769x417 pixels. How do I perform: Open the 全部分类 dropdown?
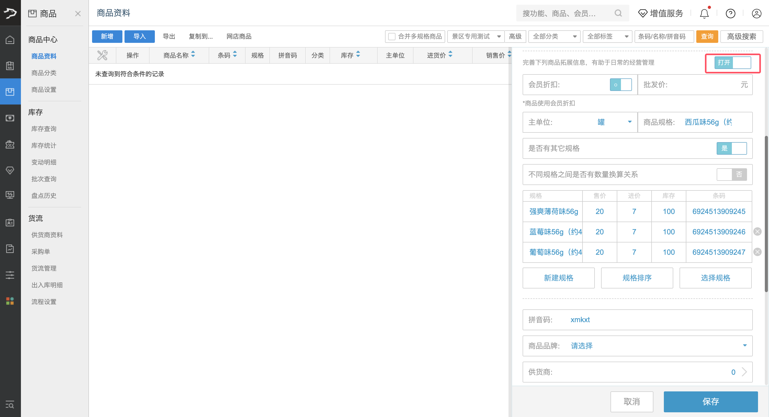pos(554,37)
